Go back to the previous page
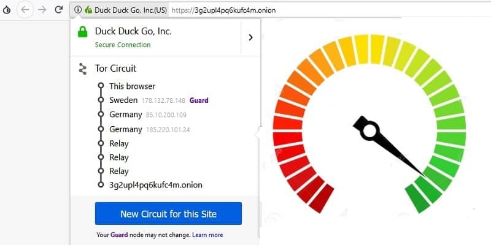 25,10
